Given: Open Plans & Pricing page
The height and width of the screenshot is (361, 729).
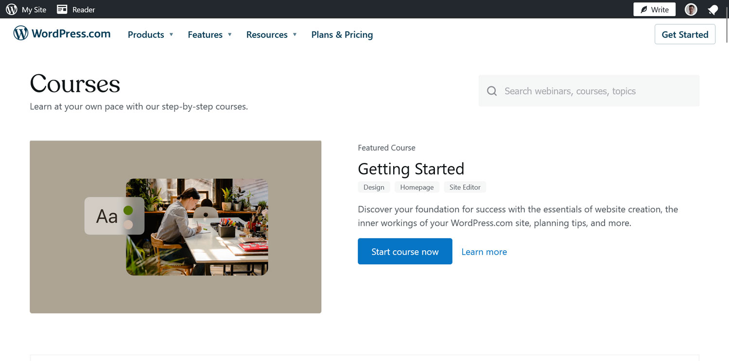Looking at the screenshot, I should (x=342, y=34).
